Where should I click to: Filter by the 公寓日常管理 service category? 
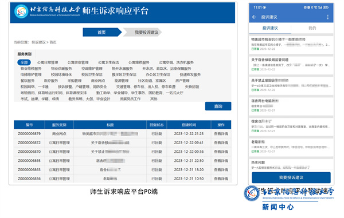tap(48, 62)
